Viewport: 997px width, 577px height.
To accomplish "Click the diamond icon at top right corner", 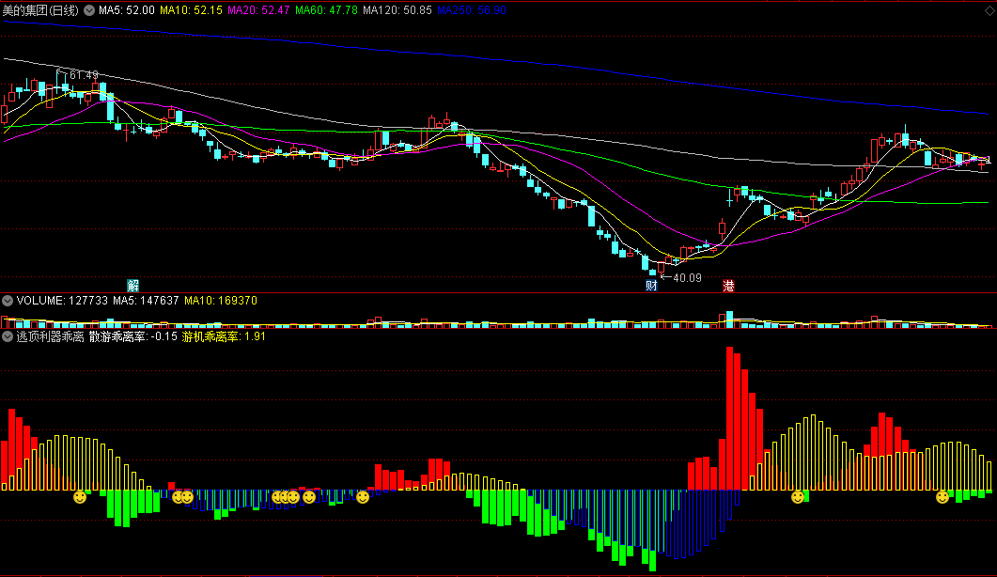I will (989, 10).
